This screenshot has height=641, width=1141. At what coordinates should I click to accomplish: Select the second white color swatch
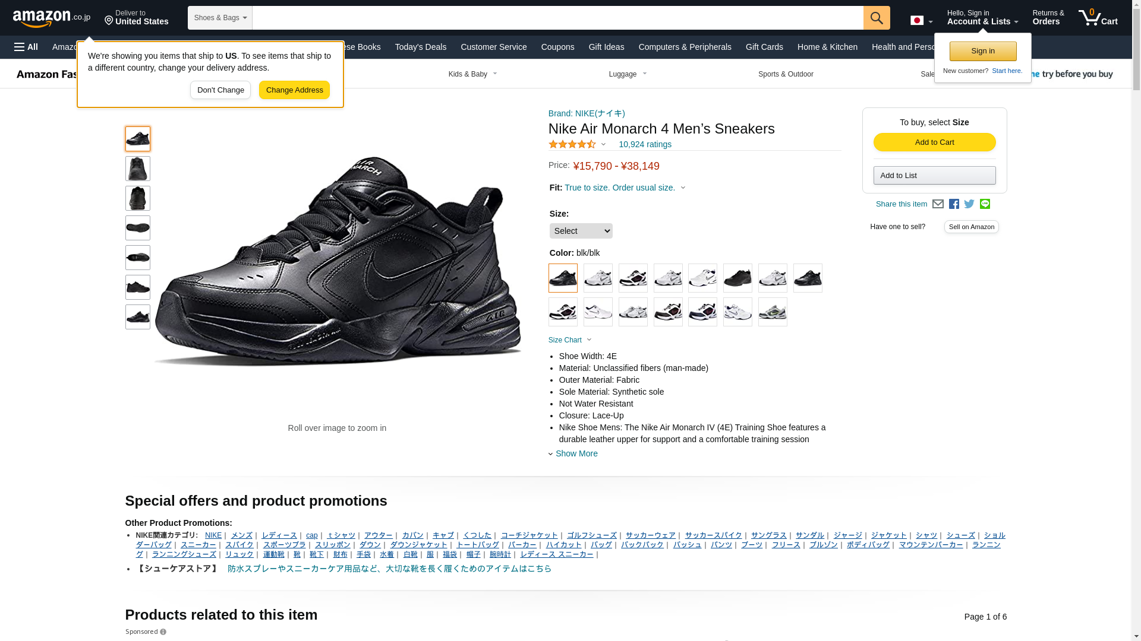click(x=668, y=278)
